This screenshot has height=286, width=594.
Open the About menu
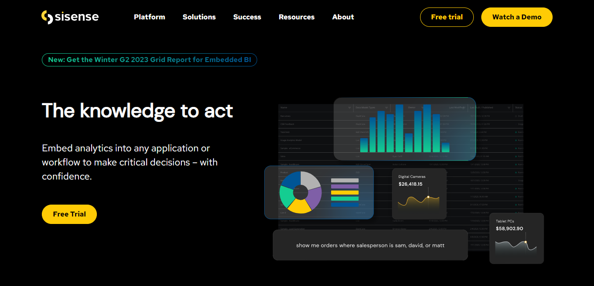[x=343, y=17]
